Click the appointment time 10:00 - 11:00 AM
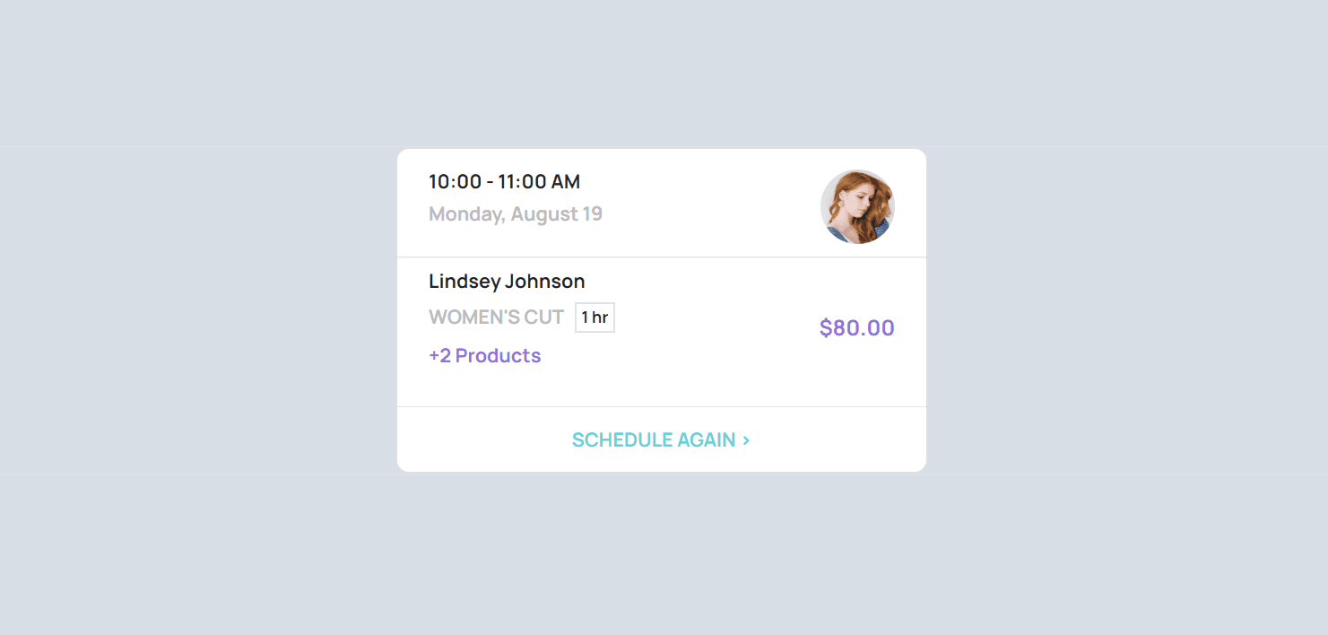1328x635 pixels. pyautogui.click(x=504, y=181)
